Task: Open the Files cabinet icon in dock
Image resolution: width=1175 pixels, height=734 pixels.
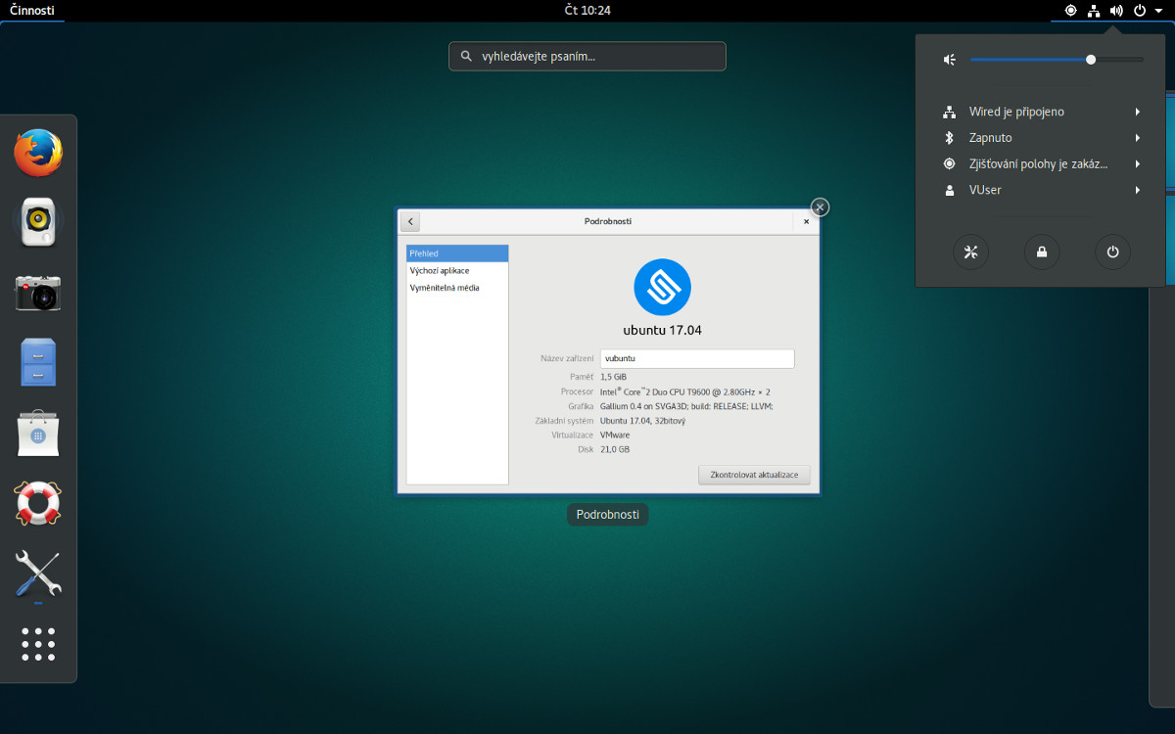Action: [38, 362]
